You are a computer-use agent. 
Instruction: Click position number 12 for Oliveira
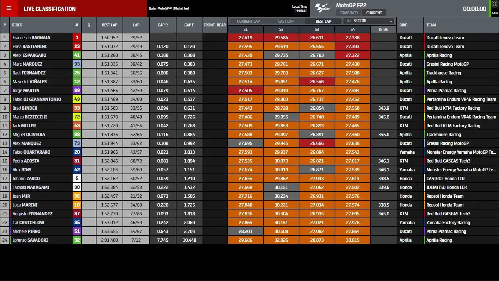(x=5, y=134)
